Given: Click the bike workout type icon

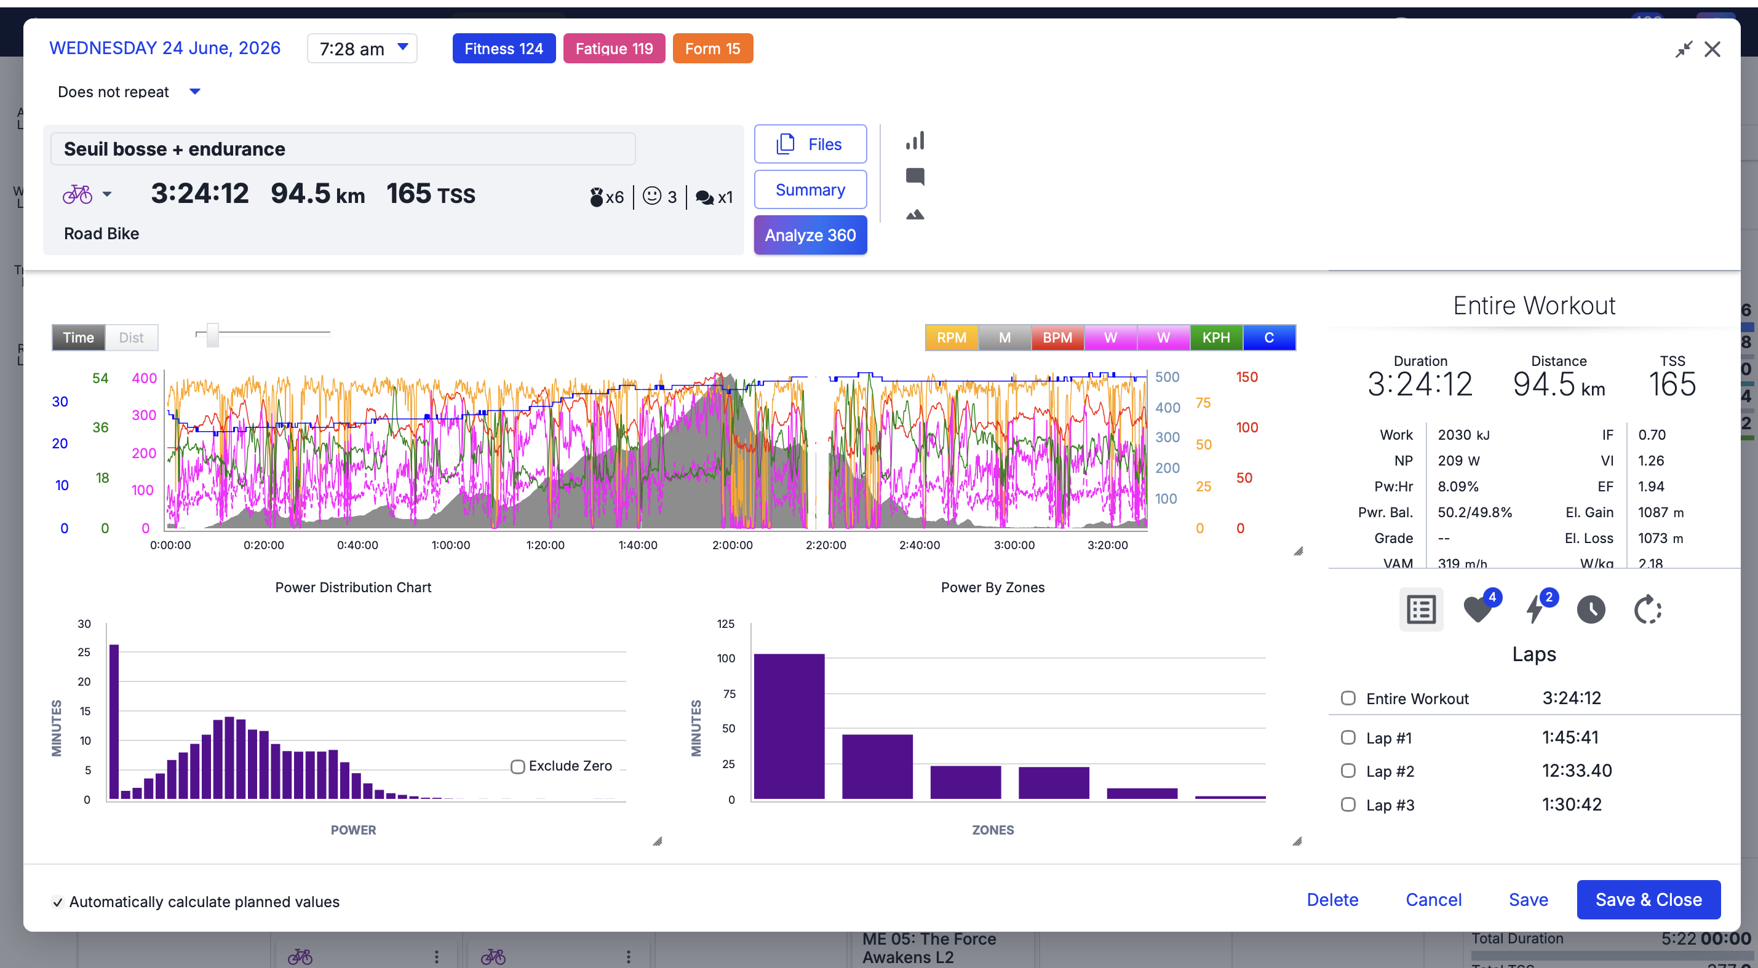Looking at the screenshot, I should click(x=77, y=194).
